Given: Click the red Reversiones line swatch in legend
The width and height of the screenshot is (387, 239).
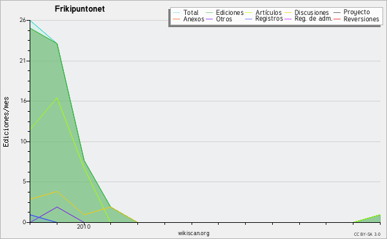Looking at the screenshot, I should pos(337,19).
